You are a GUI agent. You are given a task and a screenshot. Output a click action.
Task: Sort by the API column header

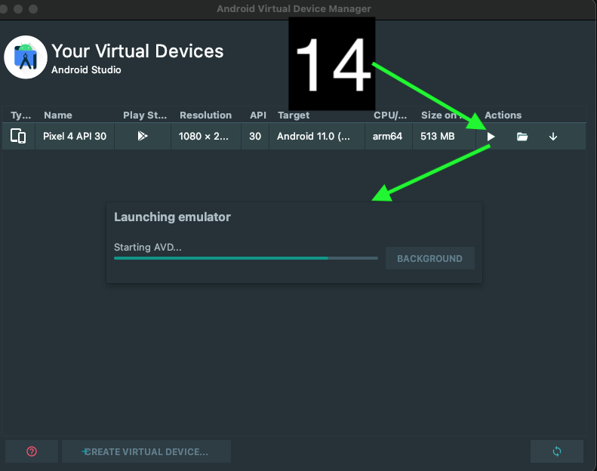click(x=257, y=115)
